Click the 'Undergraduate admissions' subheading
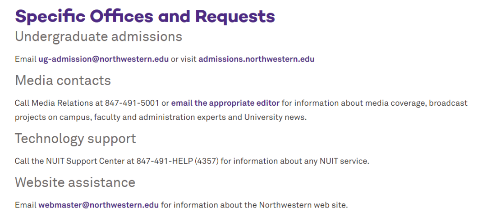 click(98, 37)
